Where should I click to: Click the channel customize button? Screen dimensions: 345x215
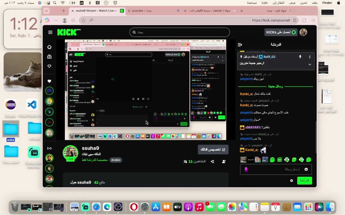(213, 149)
